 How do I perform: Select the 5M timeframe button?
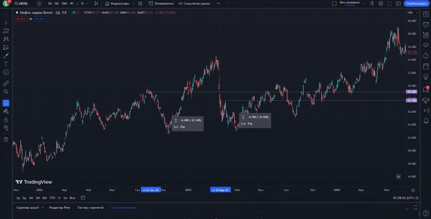(56, 3)
